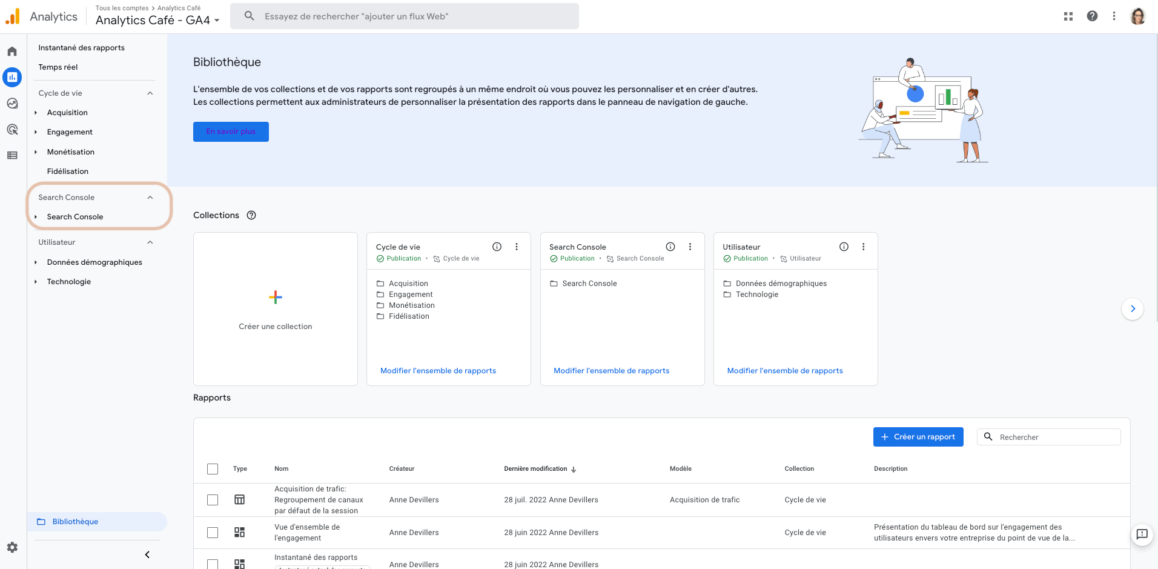This screenshot has height=569, width=1158.
Task: Go to next collections with right arrow
Action: pos(1133,308)
